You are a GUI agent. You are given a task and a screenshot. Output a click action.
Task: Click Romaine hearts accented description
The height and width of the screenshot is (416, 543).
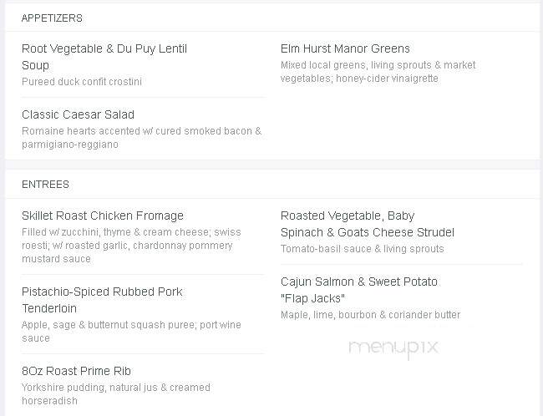142,138
